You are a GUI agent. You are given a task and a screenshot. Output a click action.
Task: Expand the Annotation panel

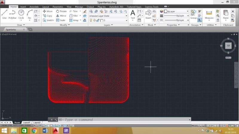coord(136,25)
